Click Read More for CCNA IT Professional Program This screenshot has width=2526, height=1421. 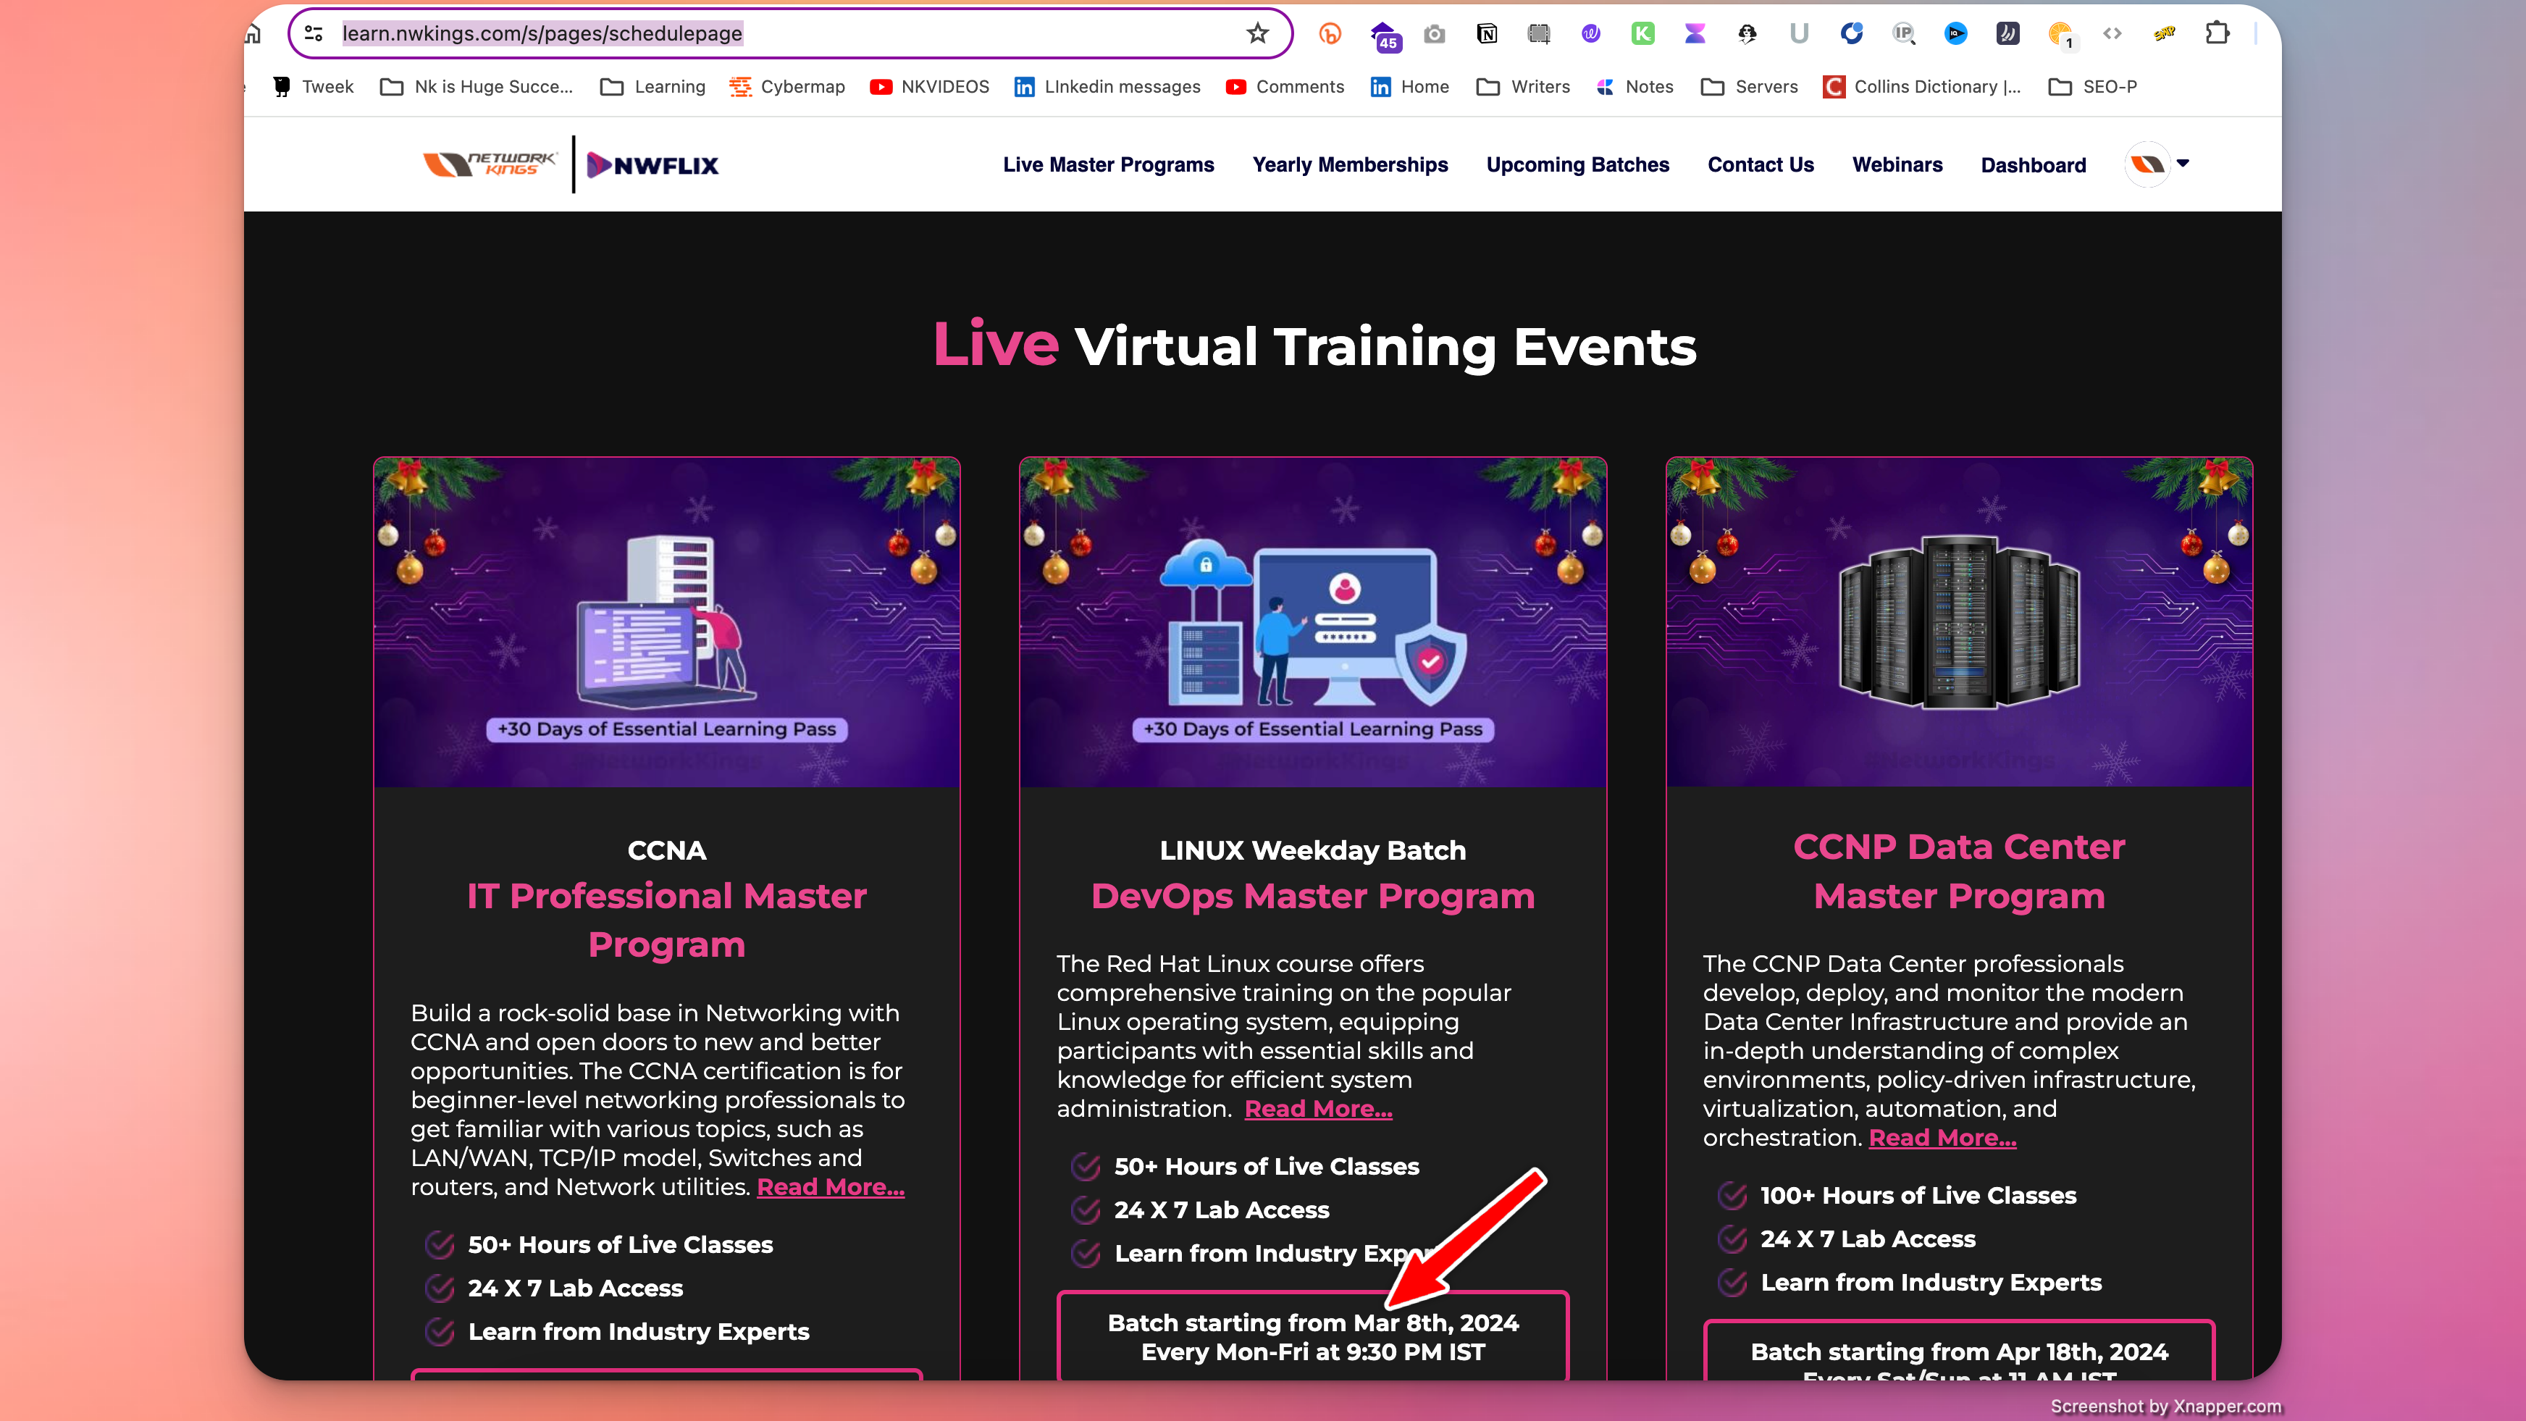pyautogui.click(x=831, y=1187)
